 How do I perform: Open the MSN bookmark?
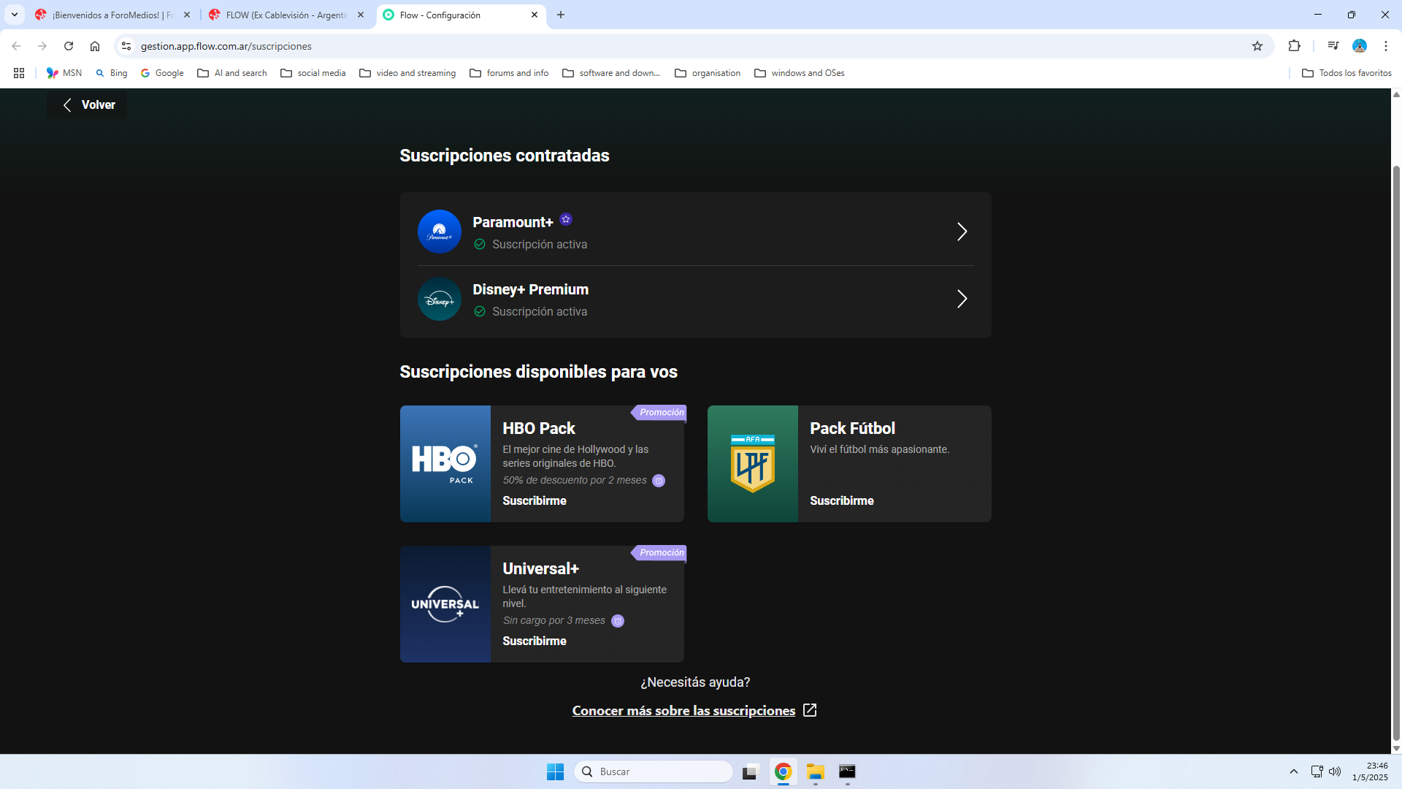tap(64, 73)
